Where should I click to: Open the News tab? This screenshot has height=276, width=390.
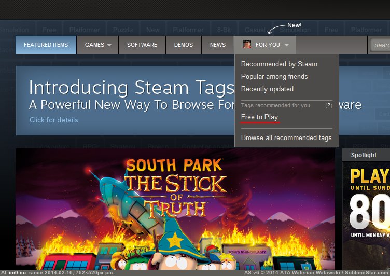[218, 45]
